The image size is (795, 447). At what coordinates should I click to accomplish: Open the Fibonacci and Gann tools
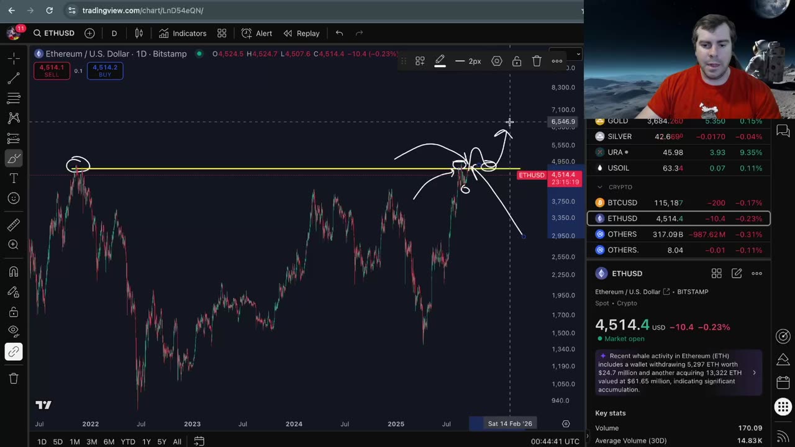[x=13, y=98]
